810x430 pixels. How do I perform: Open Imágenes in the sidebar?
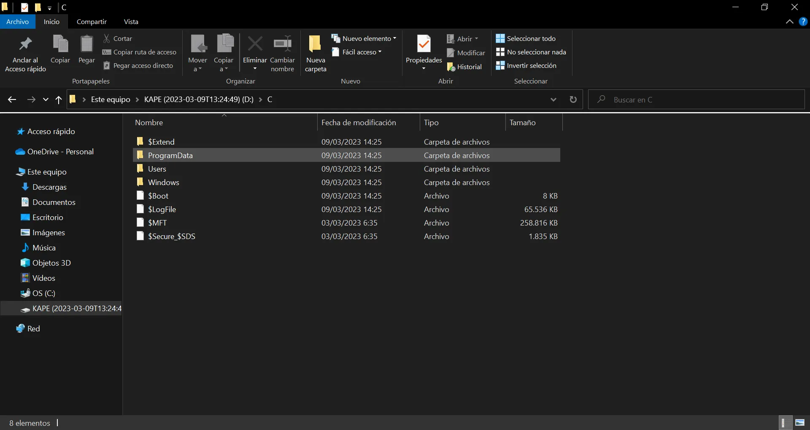(x=43, y=233)
